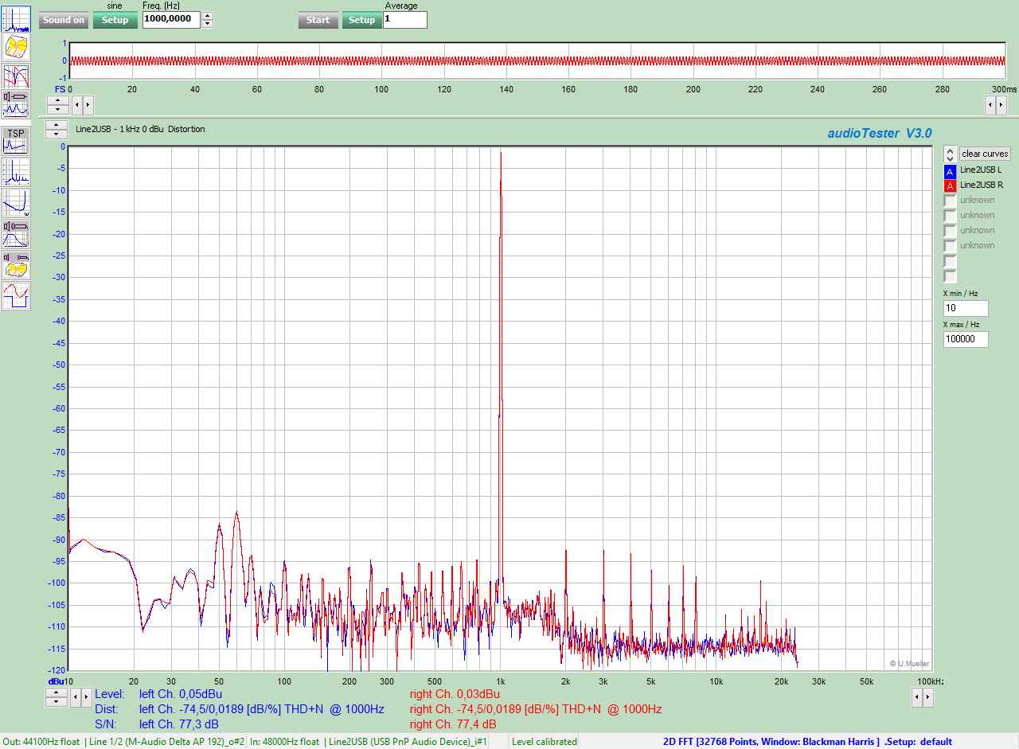Check the third 'unknown' curve checkbox
This screenshot has height=749, width=1019.
pyautogui.click(x=950, y=231)
